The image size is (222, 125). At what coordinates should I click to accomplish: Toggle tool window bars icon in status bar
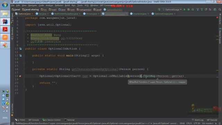(13, 124)
